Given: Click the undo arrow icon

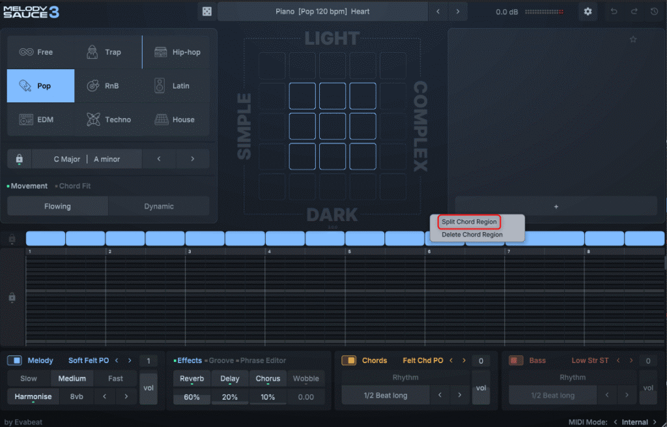Looking at the screenshot, I should [614, 12].
